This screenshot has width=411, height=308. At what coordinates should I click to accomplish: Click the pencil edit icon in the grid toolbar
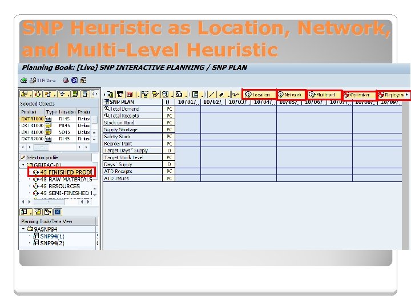(212, 95)
